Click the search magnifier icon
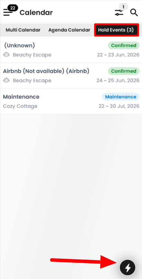 pos(134,12)
